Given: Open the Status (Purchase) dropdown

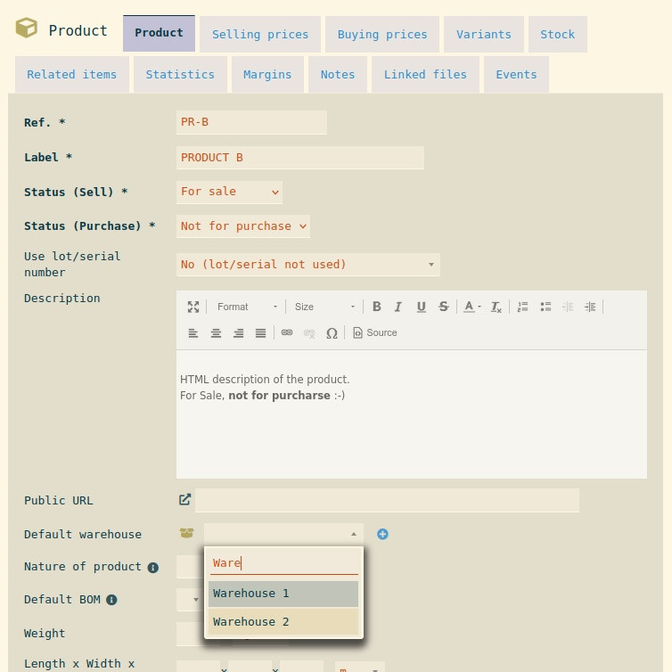Looking at the screenshot, I should pos(243,226).
